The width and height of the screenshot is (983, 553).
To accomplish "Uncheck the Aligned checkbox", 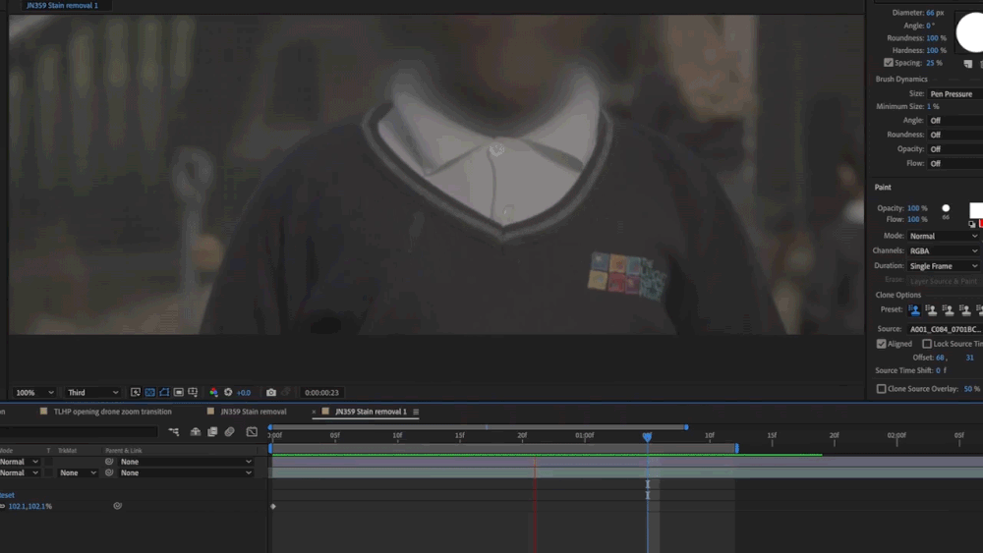I will [882, 344].
